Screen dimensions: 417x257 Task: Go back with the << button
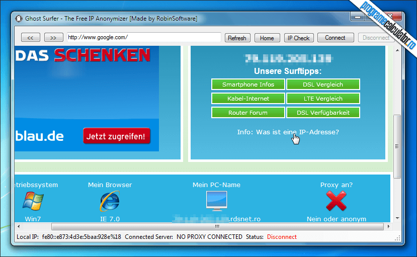(x=31, y=38)
